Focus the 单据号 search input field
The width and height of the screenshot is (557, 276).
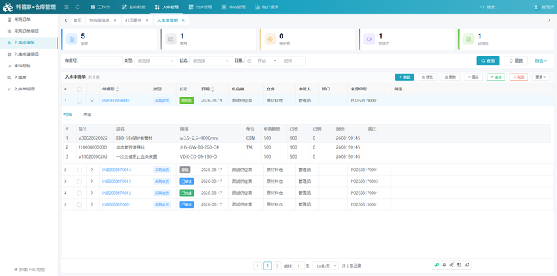[x=100, y=61]
